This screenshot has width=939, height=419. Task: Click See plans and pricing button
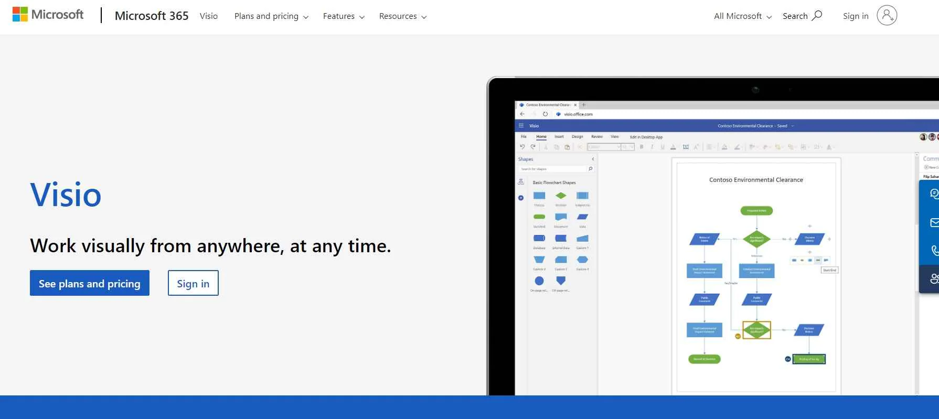click(90, 283)
